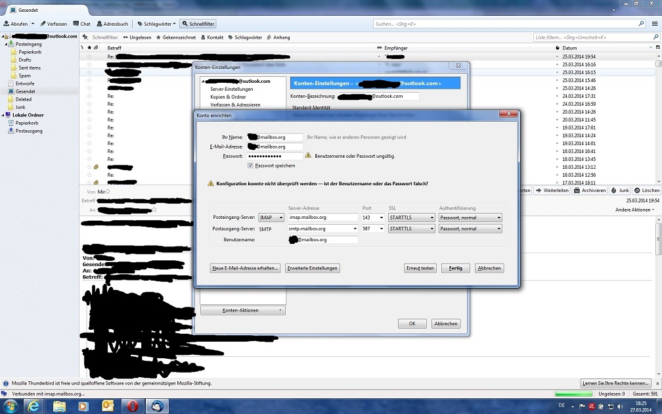This screenshot has width=662, height=414.
Task: Select the Postausgang folder
Action: pyautogui.click(x=29, y=131)
